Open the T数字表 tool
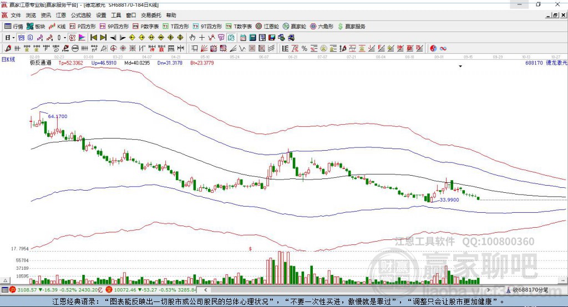The image size is (568, 307). (x=239, y=27)
